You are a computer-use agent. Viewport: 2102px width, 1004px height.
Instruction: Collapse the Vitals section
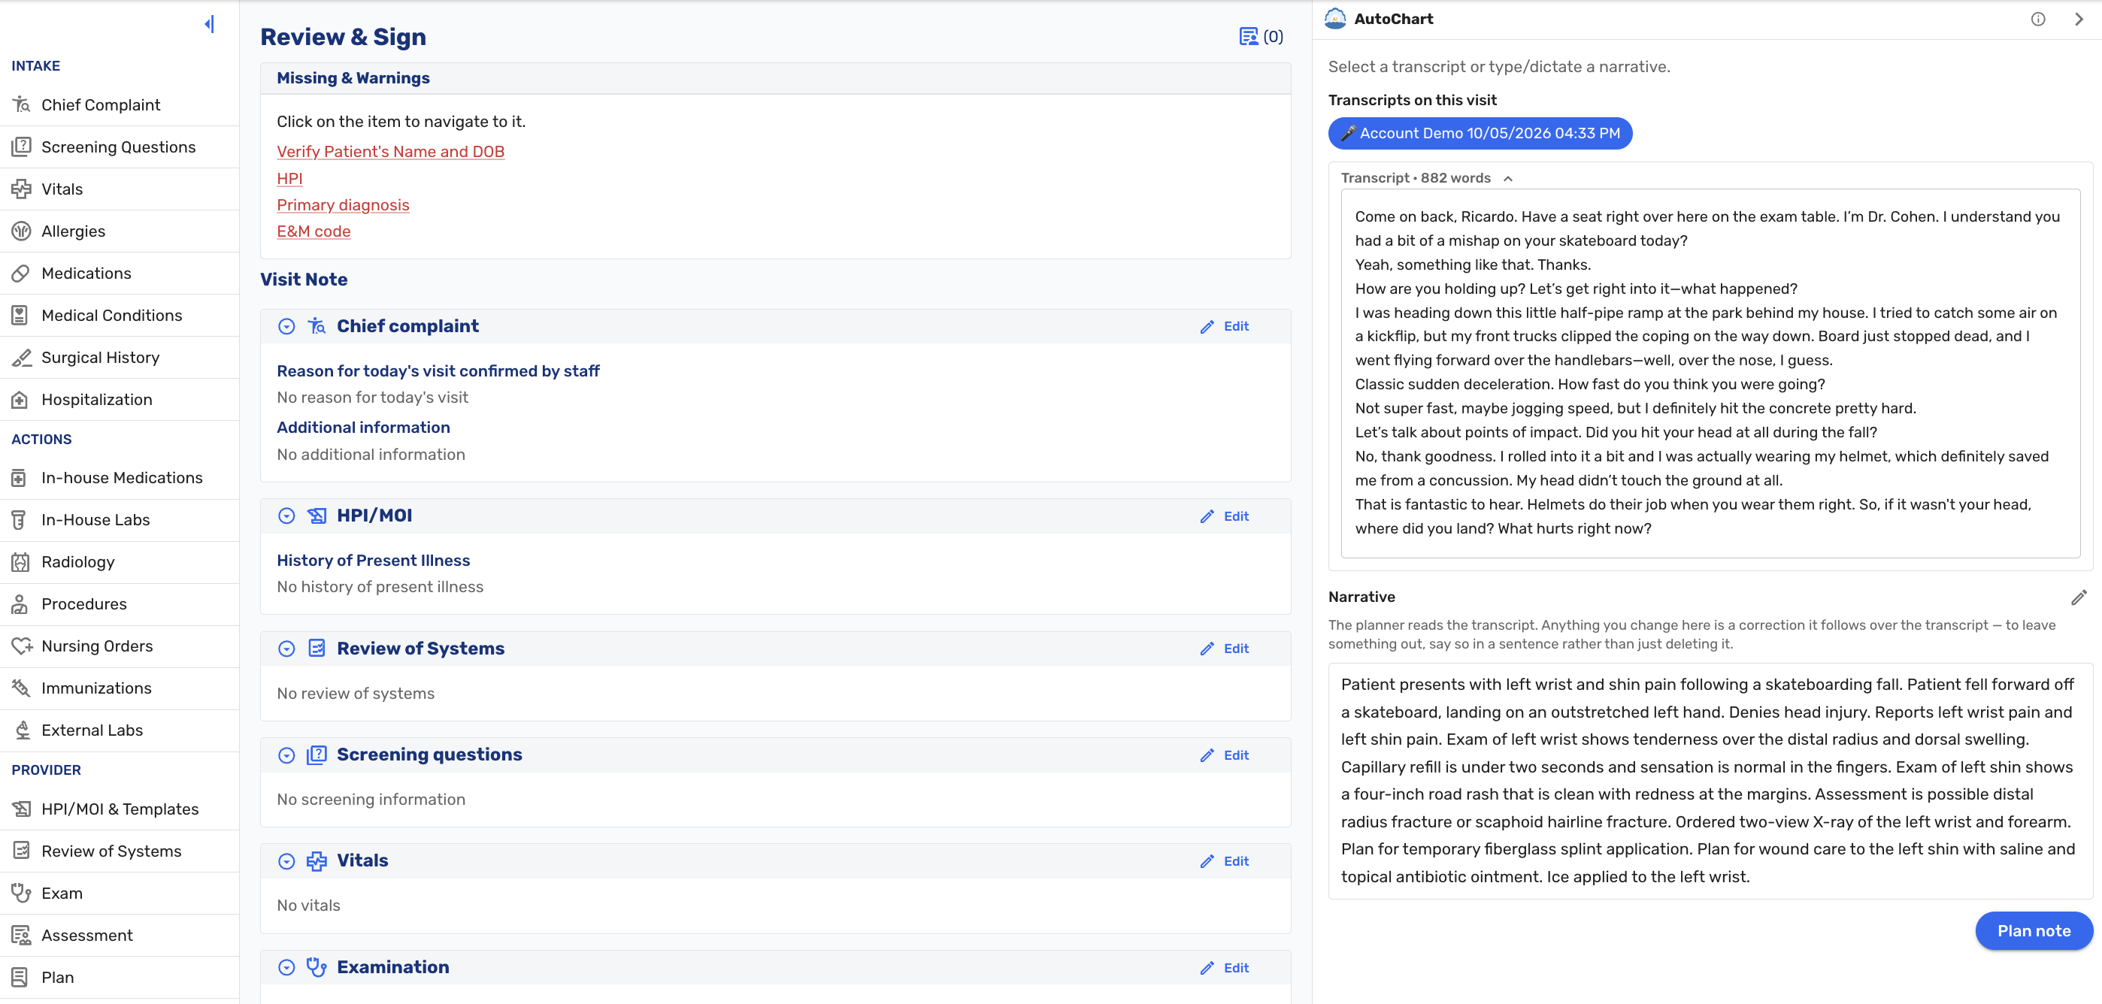pos(286,861)
